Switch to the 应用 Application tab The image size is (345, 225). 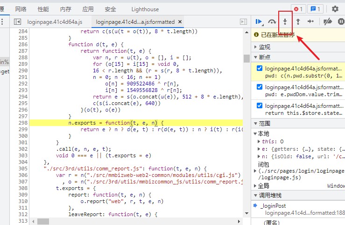tap(88, 9)
